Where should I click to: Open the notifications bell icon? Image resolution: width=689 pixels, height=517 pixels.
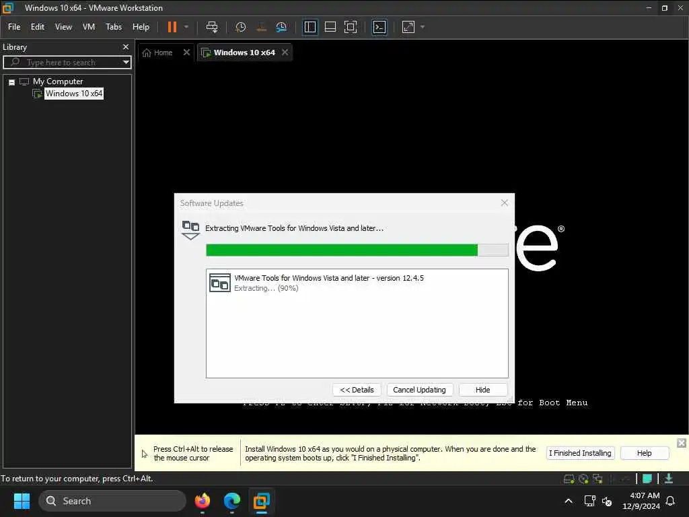670,501
